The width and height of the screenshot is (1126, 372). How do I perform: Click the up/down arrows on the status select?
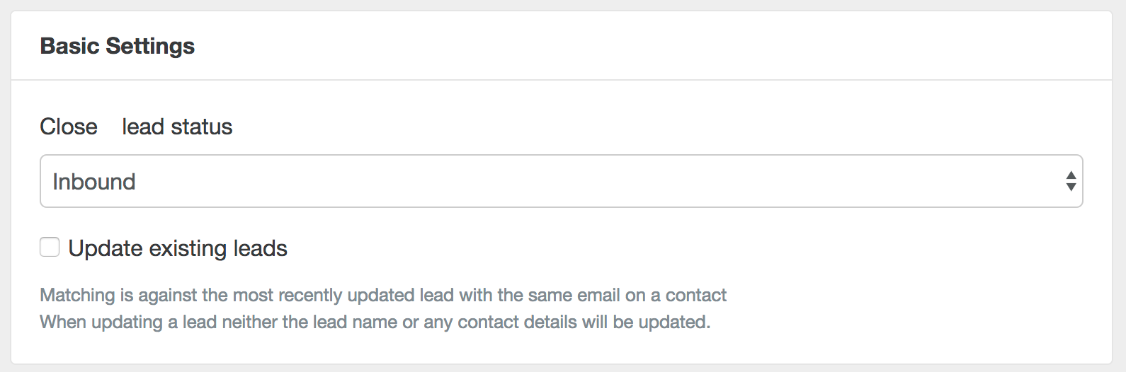click(x=1071, y=182)
